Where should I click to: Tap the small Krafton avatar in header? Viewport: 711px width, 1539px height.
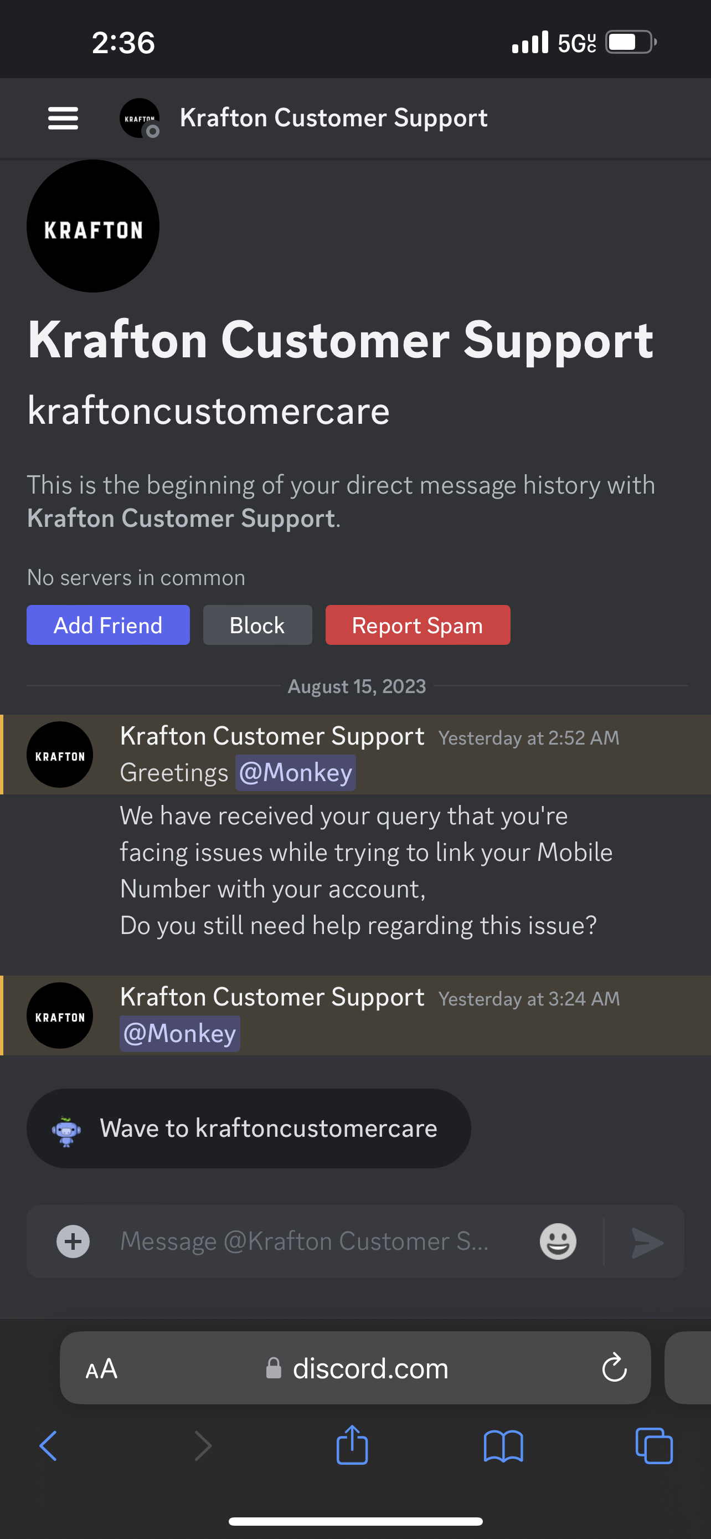click(140, 117)
